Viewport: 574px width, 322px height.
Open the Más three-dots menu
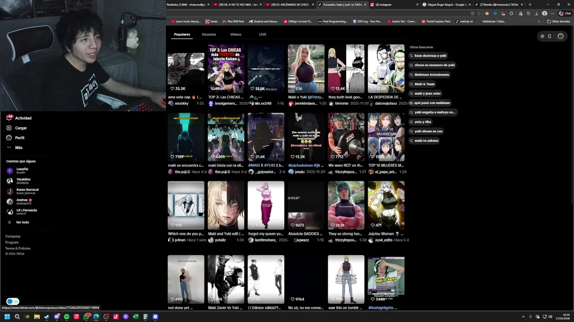point(9,148)
